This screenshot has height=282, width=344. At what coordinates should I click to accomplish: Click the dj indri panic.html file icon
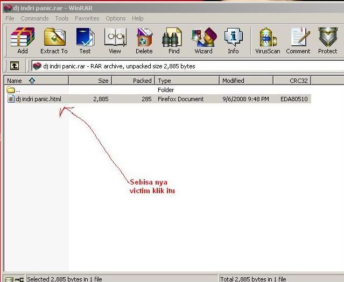tap(11, 99)
